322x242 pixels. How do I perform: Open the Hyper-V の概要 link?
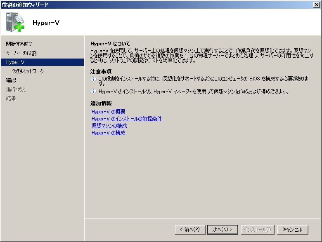pos(109,112)
